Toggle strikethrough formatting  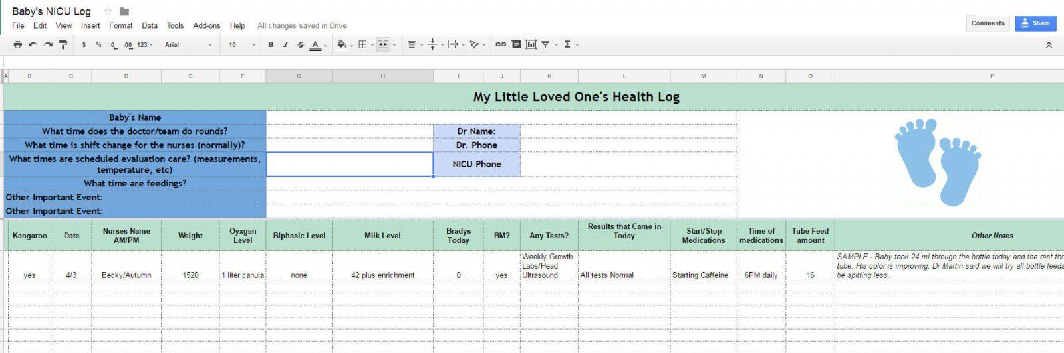pyautogui.click(x=301, y=45)
